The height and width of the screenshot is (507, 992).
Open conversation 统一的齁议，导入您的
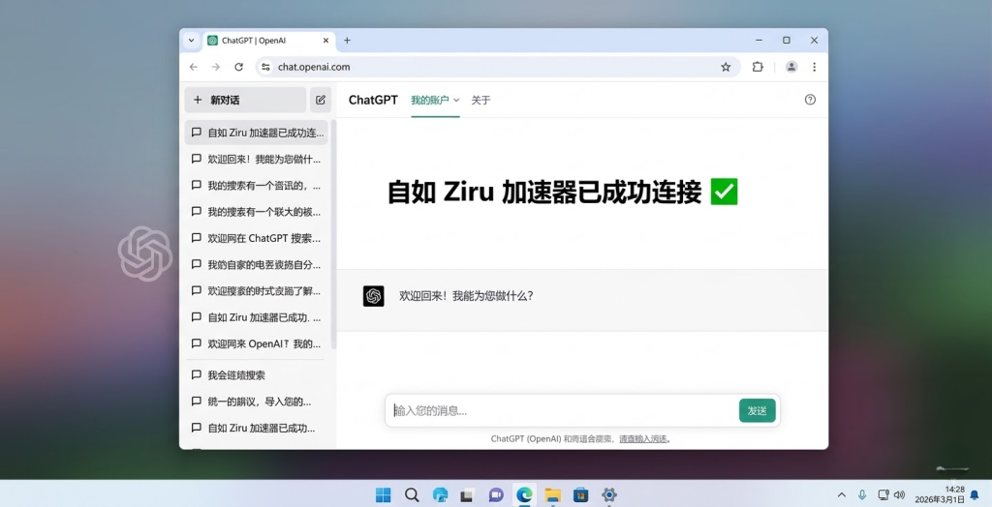click(256, 403)
